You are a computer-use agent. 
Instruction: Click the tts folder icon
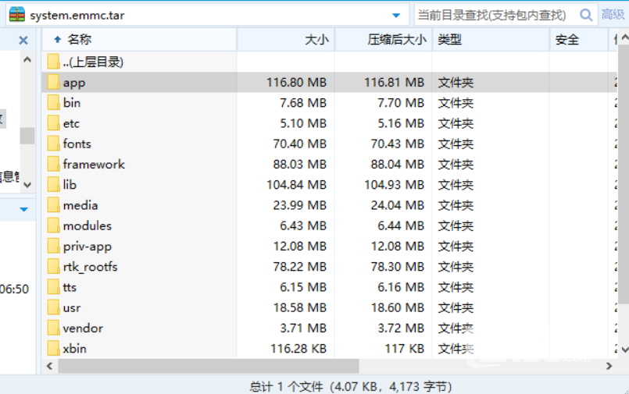tap(53, 286)
